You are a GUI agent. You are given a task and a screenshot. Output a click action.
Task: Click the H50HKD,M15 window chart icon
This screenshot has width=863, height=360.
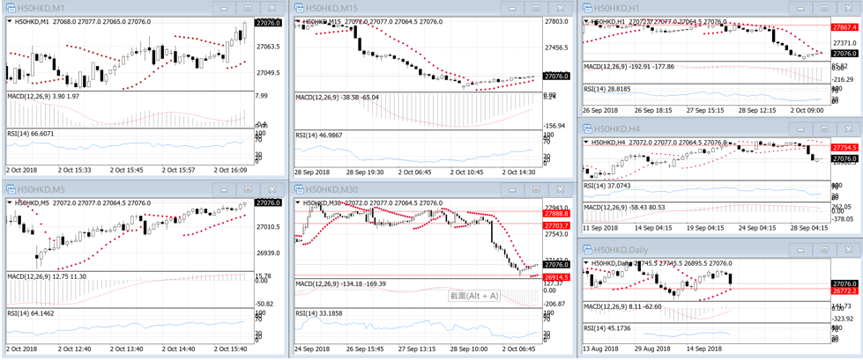(299, 8)
